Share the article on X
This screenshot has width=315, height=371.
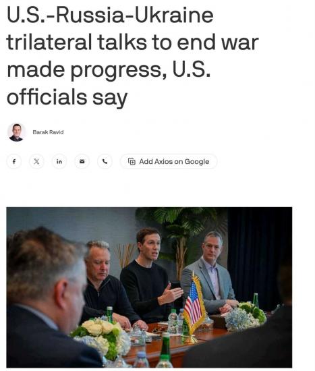[x=36, y=161]
